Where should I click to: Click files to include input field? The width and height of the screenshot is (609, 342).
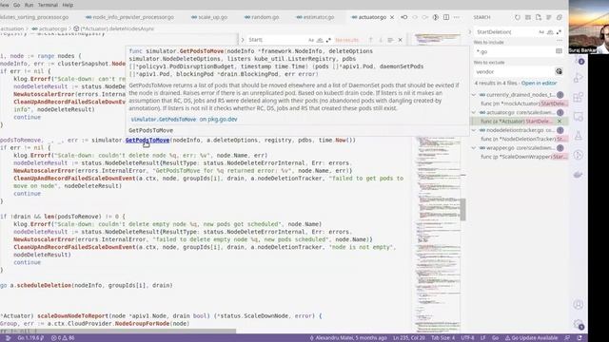click(514, 51)
